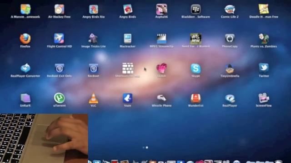Open Angry Birds Rio
The image size is (291, 163).
point(94,9)
